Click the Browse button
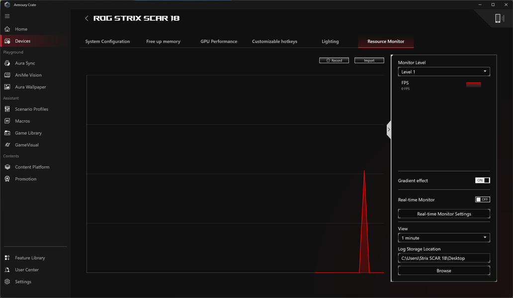This screenshot has height=298, width=513. (x=443, y=271)
